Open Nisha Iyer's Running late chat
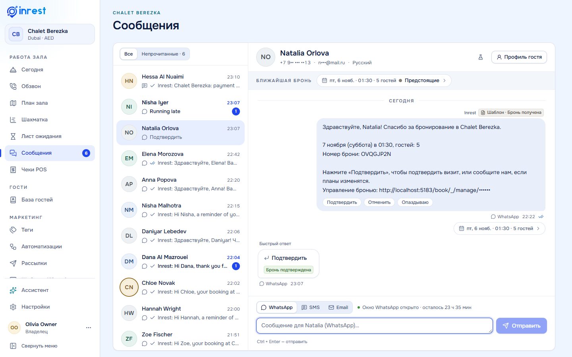This screenshot has height=357, width=572. click(x=180, y=107)
